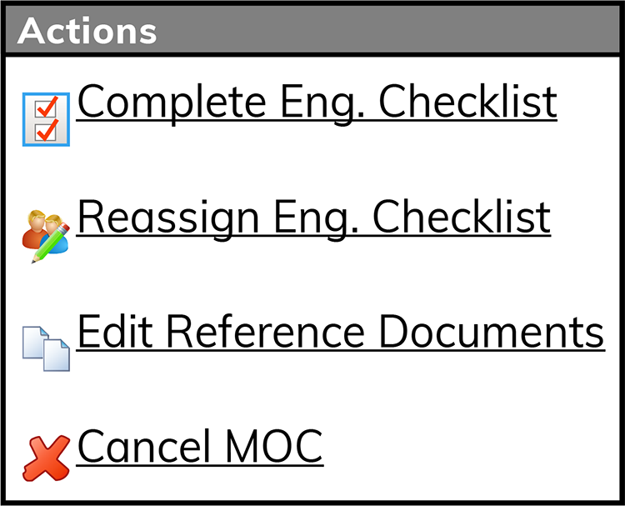
Task: Click the Actions panel header
Action: 312,31
